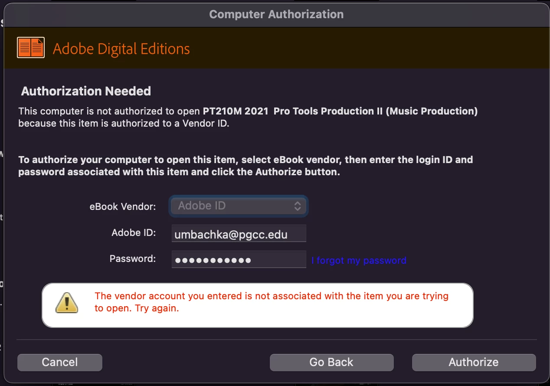Click the bold PT210M 2021 Pro Tools book title
Screen dimensions: 550x386
340,111
